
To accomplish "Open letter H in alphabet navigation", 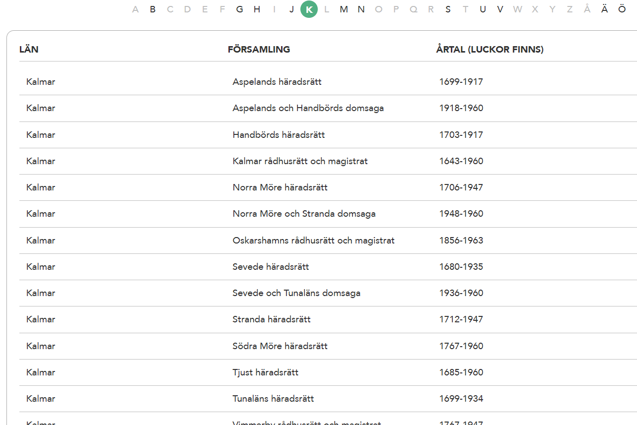I will [257, 9].
